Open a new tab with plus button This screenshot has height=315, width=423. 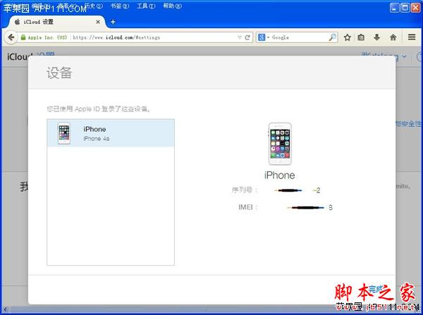(x=113, y=22)
